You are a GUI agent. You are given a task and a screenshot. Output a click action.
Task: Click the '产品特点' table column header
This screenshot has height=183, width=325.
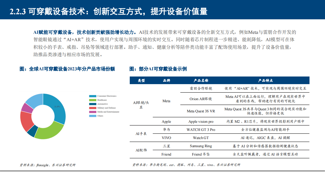[265, 80]
